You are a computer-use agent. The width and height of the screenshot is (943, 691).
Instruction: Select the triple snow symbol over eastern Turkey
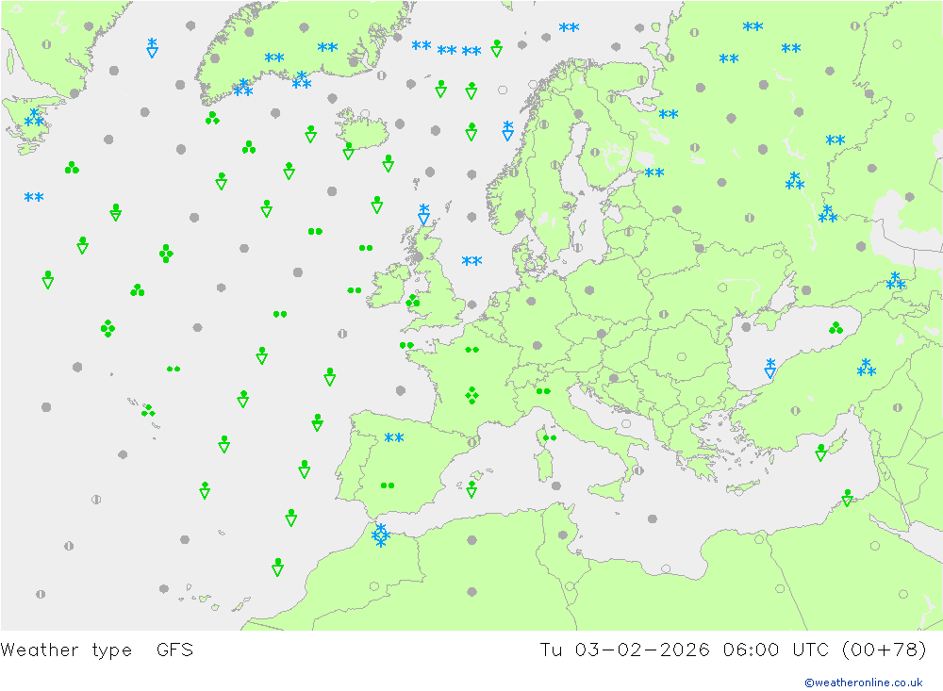tap(866, 368)
